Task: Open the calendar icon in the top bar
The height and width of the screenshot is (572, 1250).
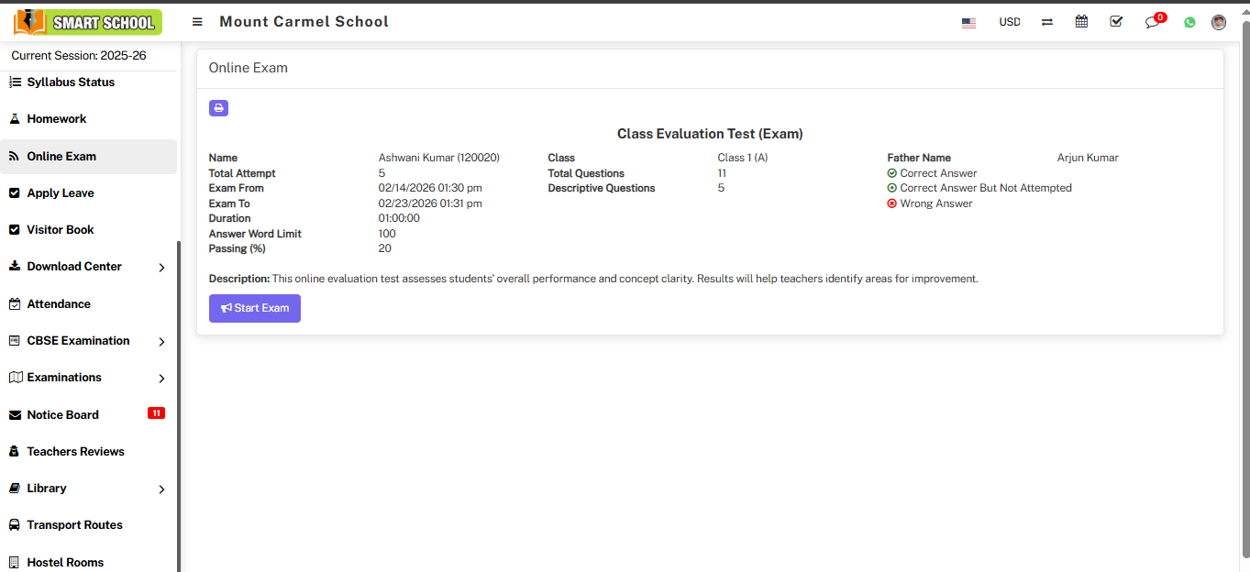Action: 1081,20
